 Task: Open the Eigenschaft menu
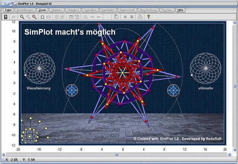tap(127, 10)
